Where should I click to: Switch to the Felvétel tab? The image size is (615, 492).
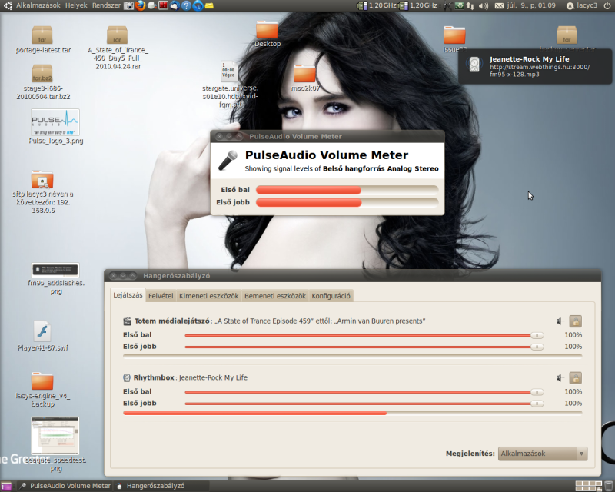(161, 296)
